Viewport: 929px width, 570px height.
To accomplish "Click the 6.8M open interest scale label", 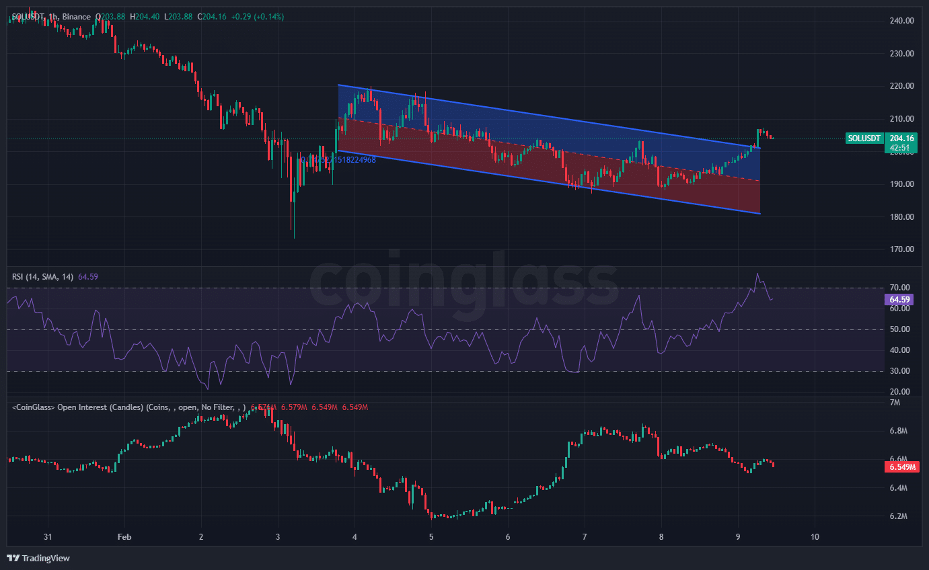I will click(x=898, y=431).
